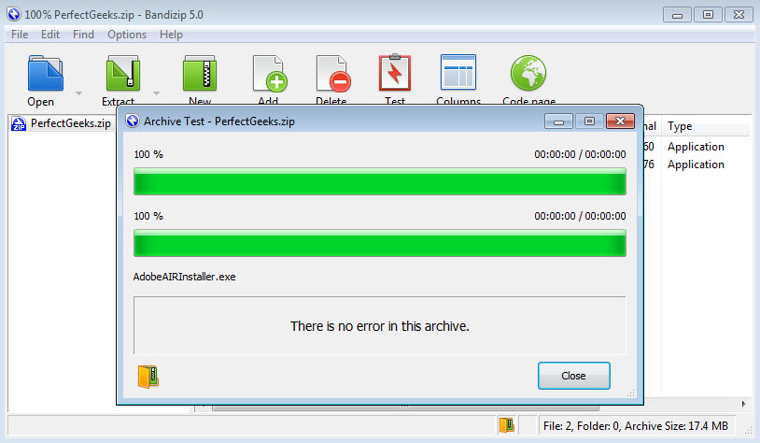Click the Type column header
The image size is (760, 443).
tap(680, 126)
